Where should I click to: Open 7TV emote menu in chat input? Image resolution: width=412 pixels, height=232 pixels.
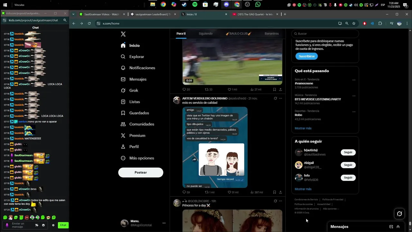point(37,225)
